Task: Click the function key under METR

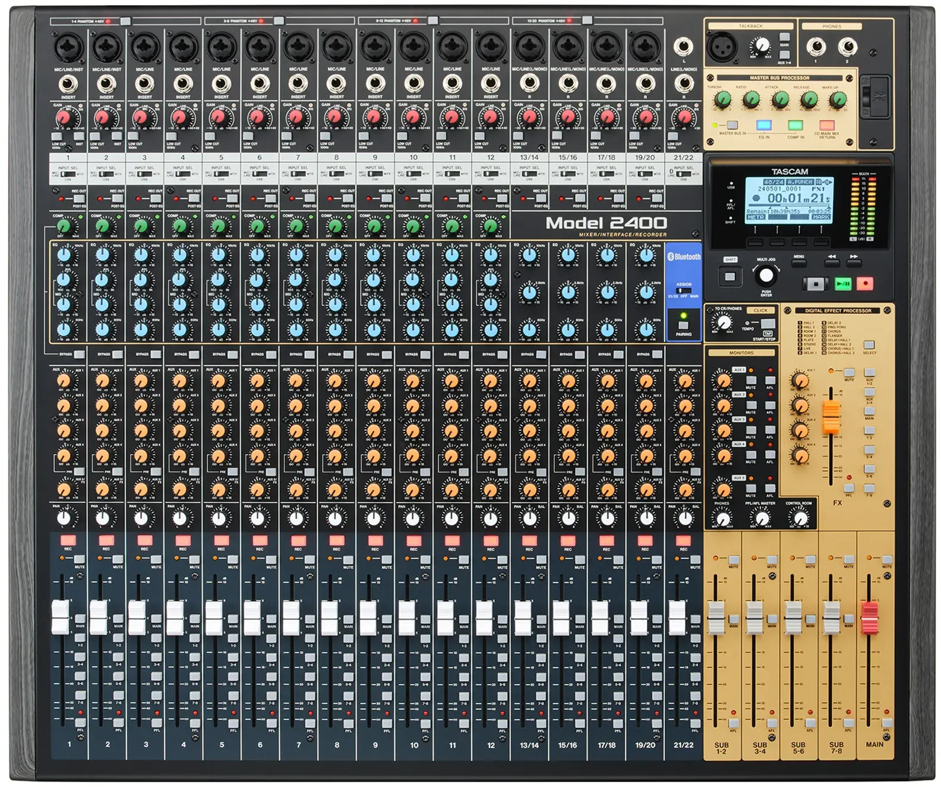Action: [756, 243]
